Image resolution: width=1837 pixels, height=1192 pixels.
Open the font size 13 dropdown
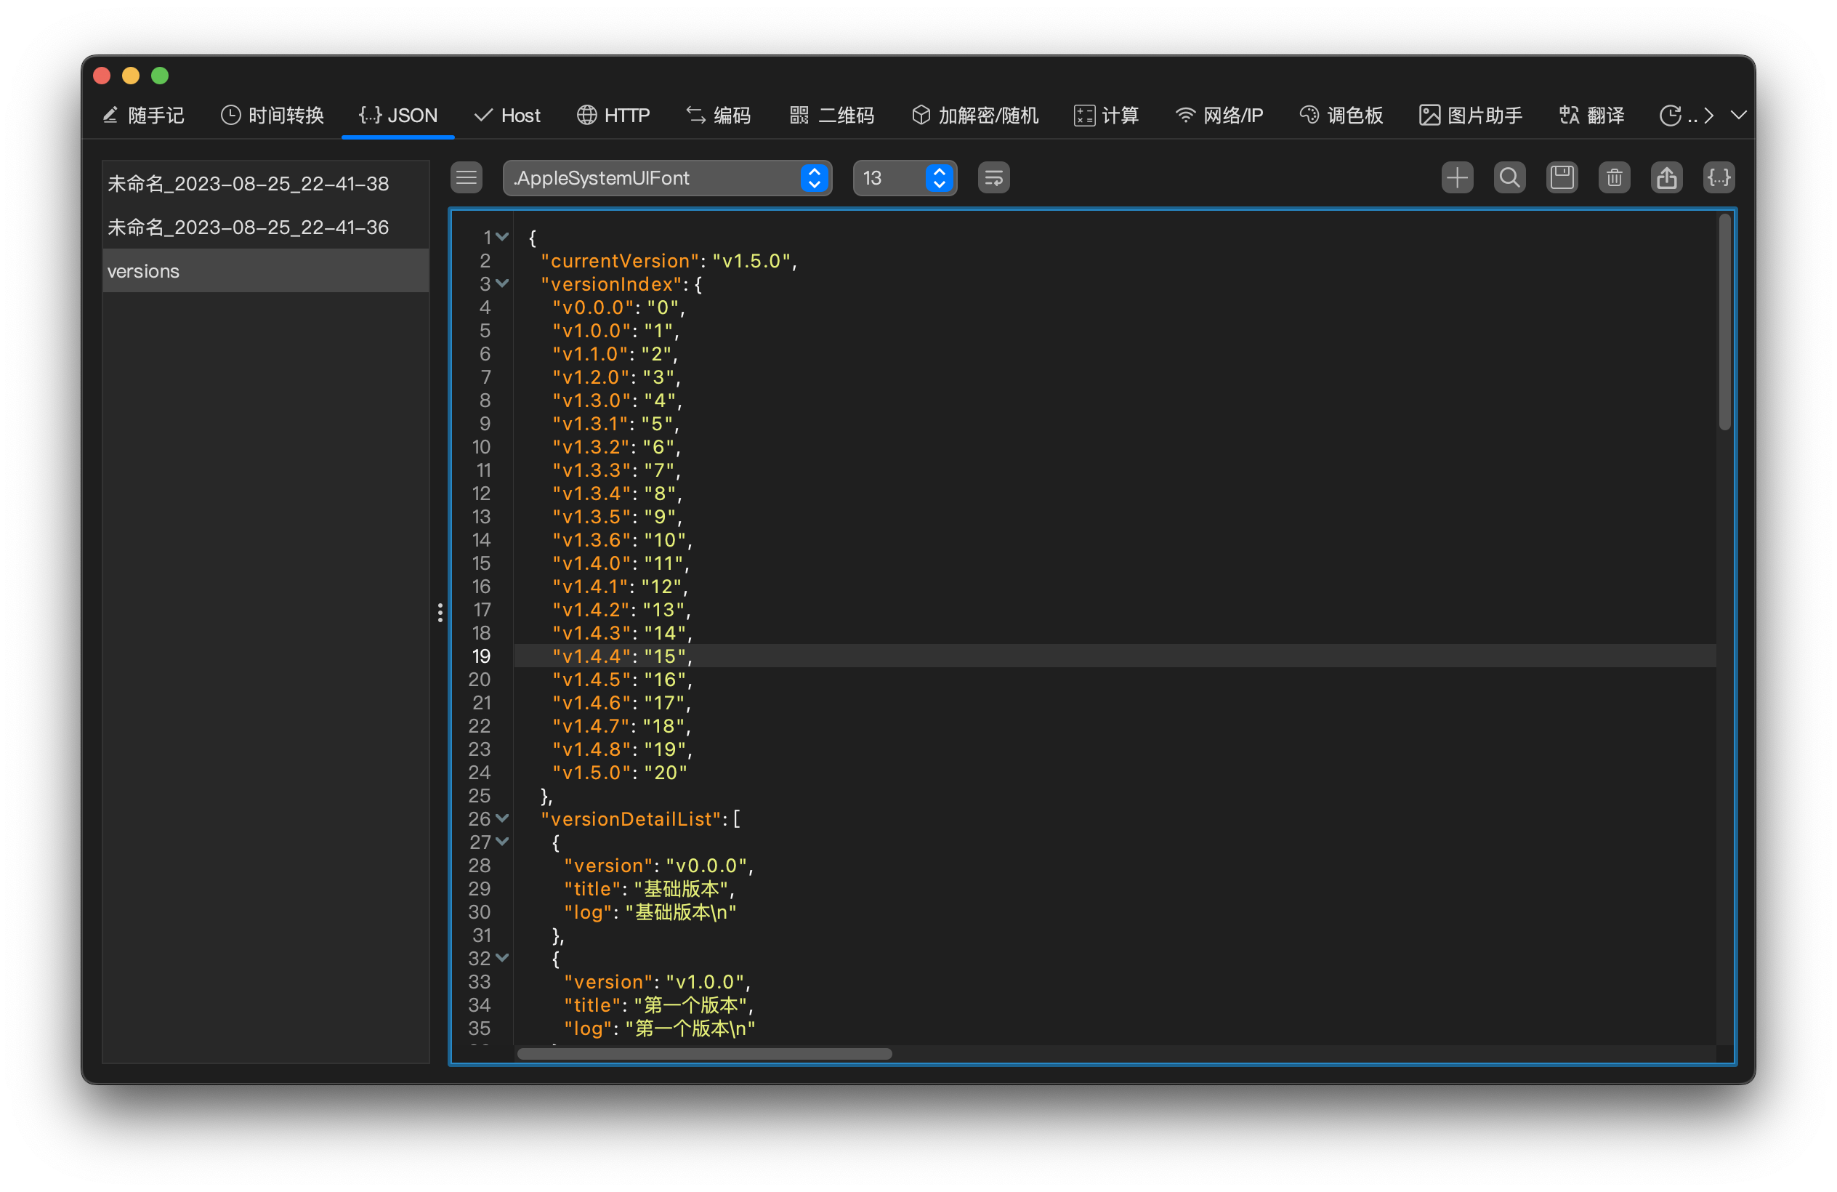pos(905,178)
